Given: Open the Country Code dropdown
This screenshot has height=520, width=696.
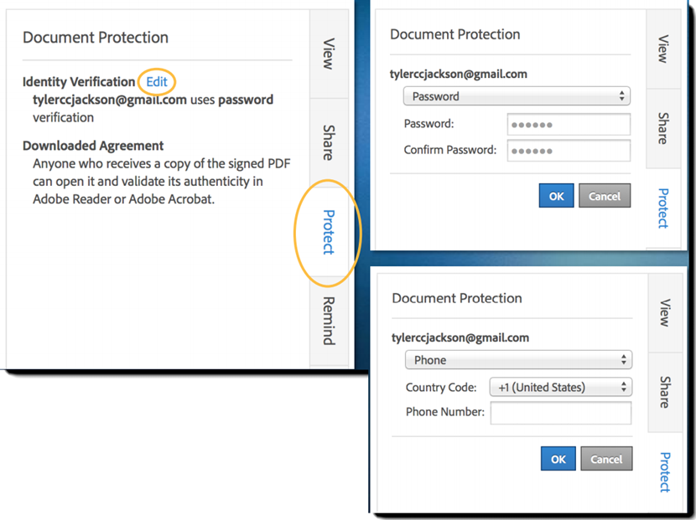Looking at the screenshot, I should pyautogui.click(x=561, y=387).
